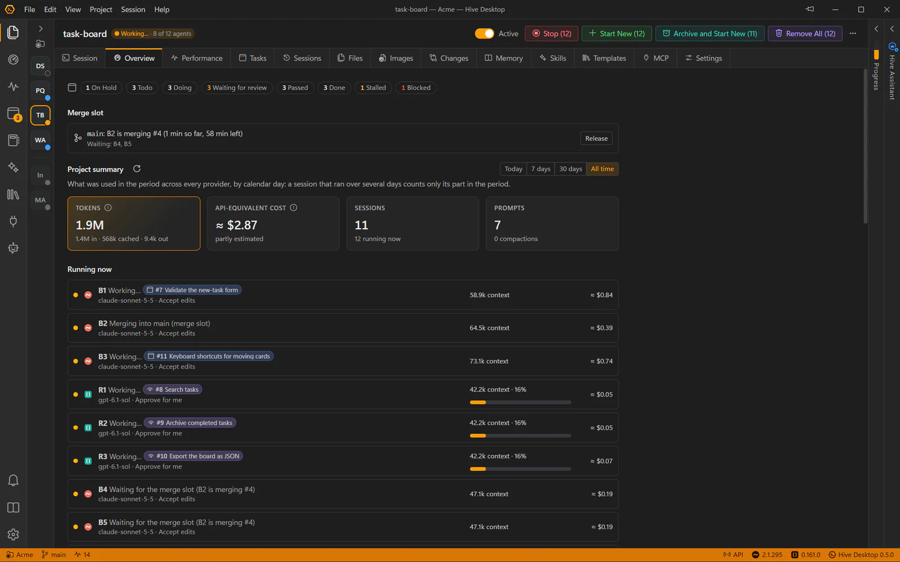
Task: Open the split layout sidebar icon
Action: coord(13,507)
